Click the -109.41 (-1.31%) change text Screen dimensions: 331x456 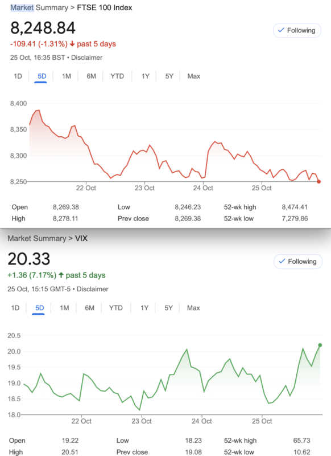tap(39, 44)
